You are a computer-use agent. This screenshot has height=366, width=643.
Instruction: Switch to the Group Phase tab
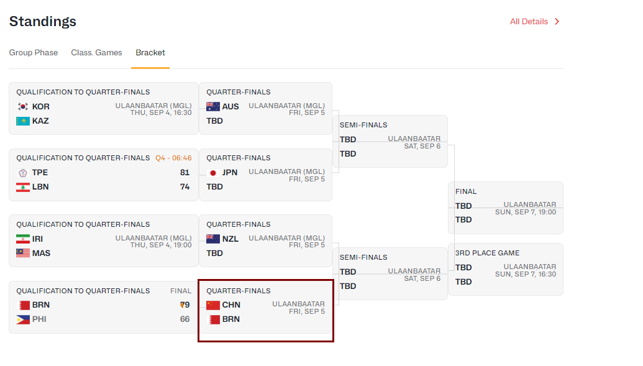pos(33,53)
